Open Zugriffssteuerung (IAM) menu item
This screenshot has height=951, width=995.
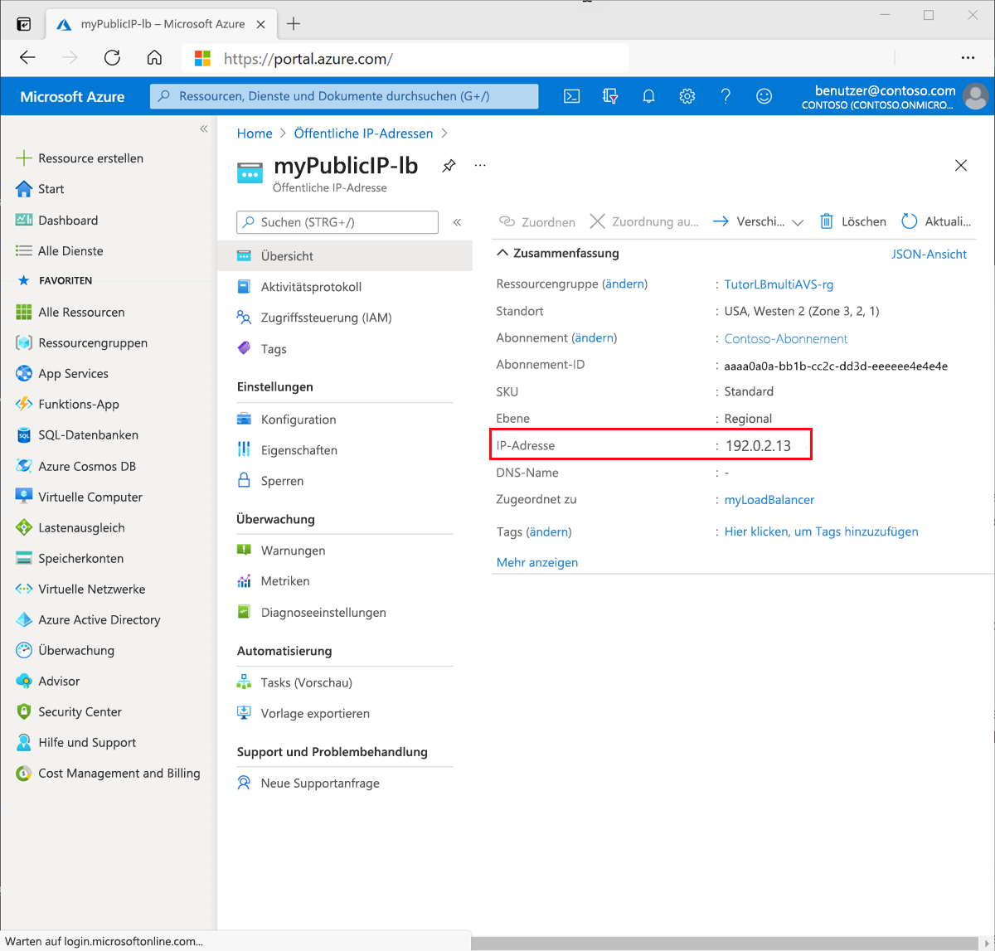pos(314,318)
